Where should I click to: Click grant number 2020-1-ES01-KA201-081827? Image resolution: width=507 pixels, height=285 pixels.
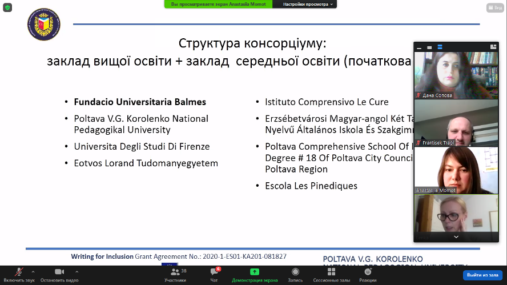pos(244,256)
